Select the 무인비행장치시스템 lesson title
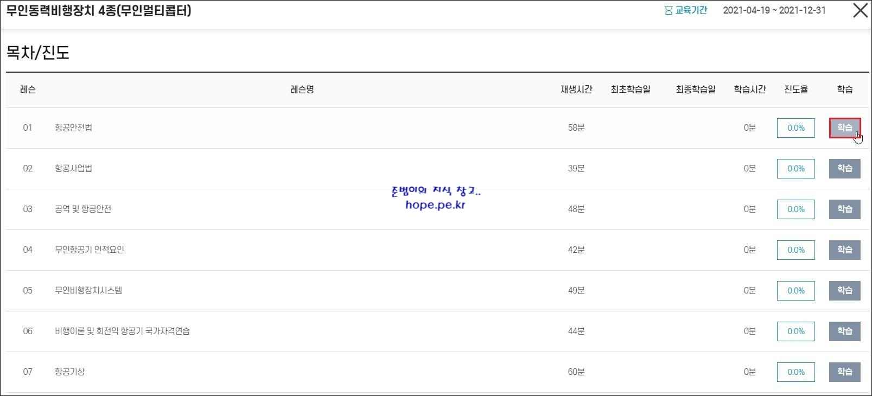The image size is (872, 396). click(x=88, y=290)
